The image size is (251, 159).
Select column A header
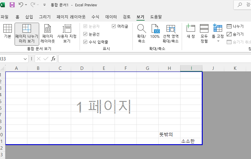[16, 68]
